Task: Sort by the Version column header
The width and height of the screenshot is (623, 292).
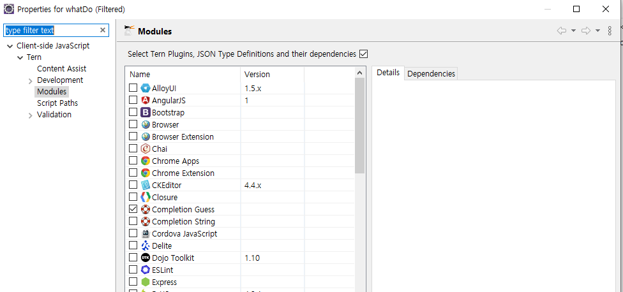Action: pos(273,74)
